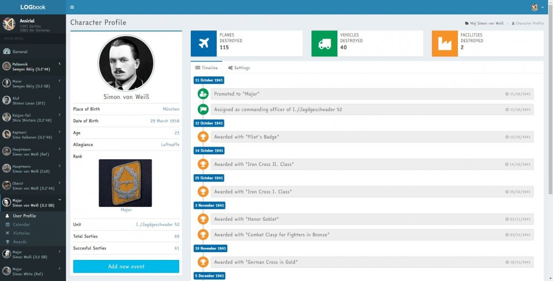Expand Maior Semyon Béliy (IL2 GB) character
The height and width of the screenshot is (281, 553).
tap(33, 84)
